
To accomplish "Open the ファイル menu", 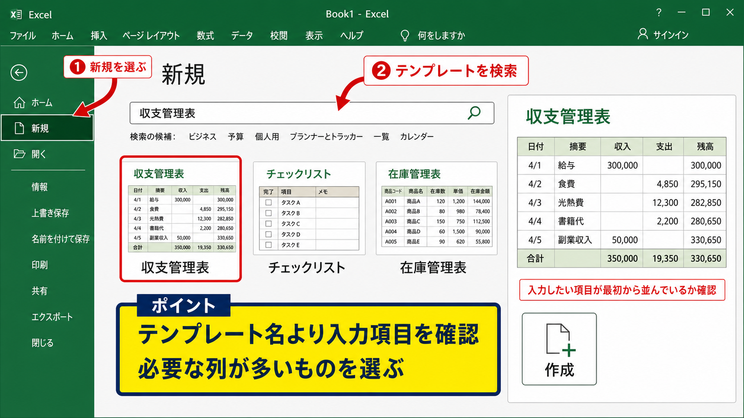I will pyautogui.click(x=23, y=36).
